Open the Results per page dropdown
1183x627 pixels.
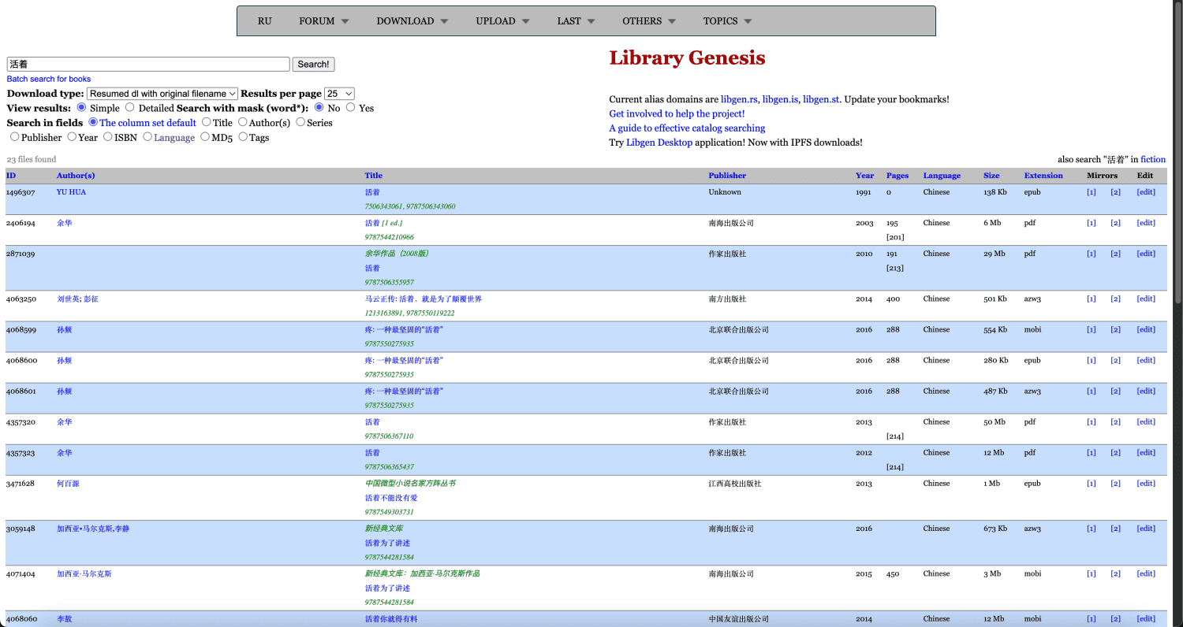[x=340, y=94]
